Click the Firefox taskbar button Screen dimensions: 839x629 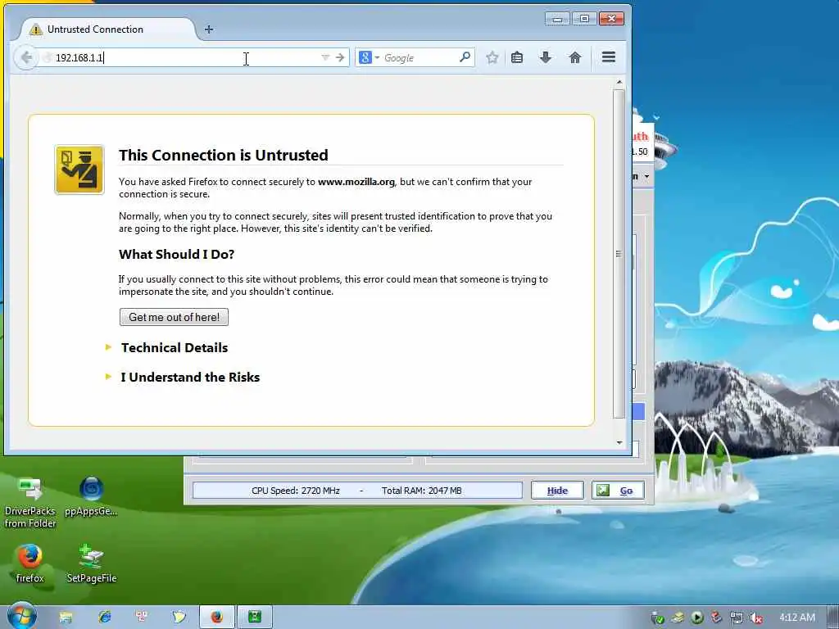click(216, 618)
